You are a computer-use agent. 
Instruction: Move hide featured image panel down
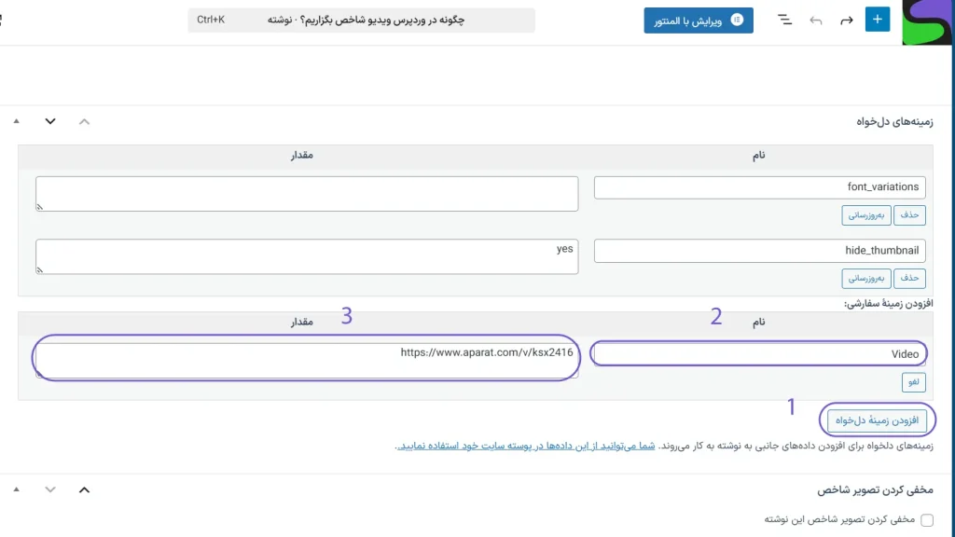(x=50, y=489)
